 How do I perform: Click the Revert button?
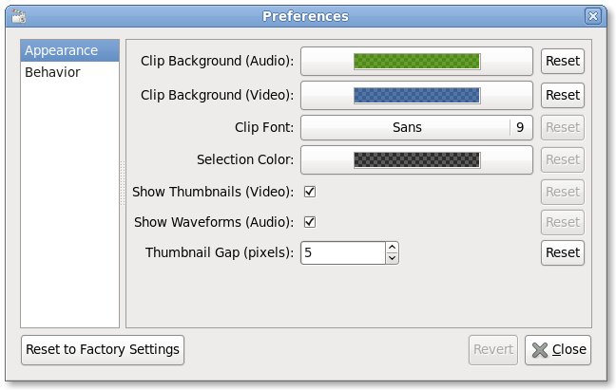[493, 349]
